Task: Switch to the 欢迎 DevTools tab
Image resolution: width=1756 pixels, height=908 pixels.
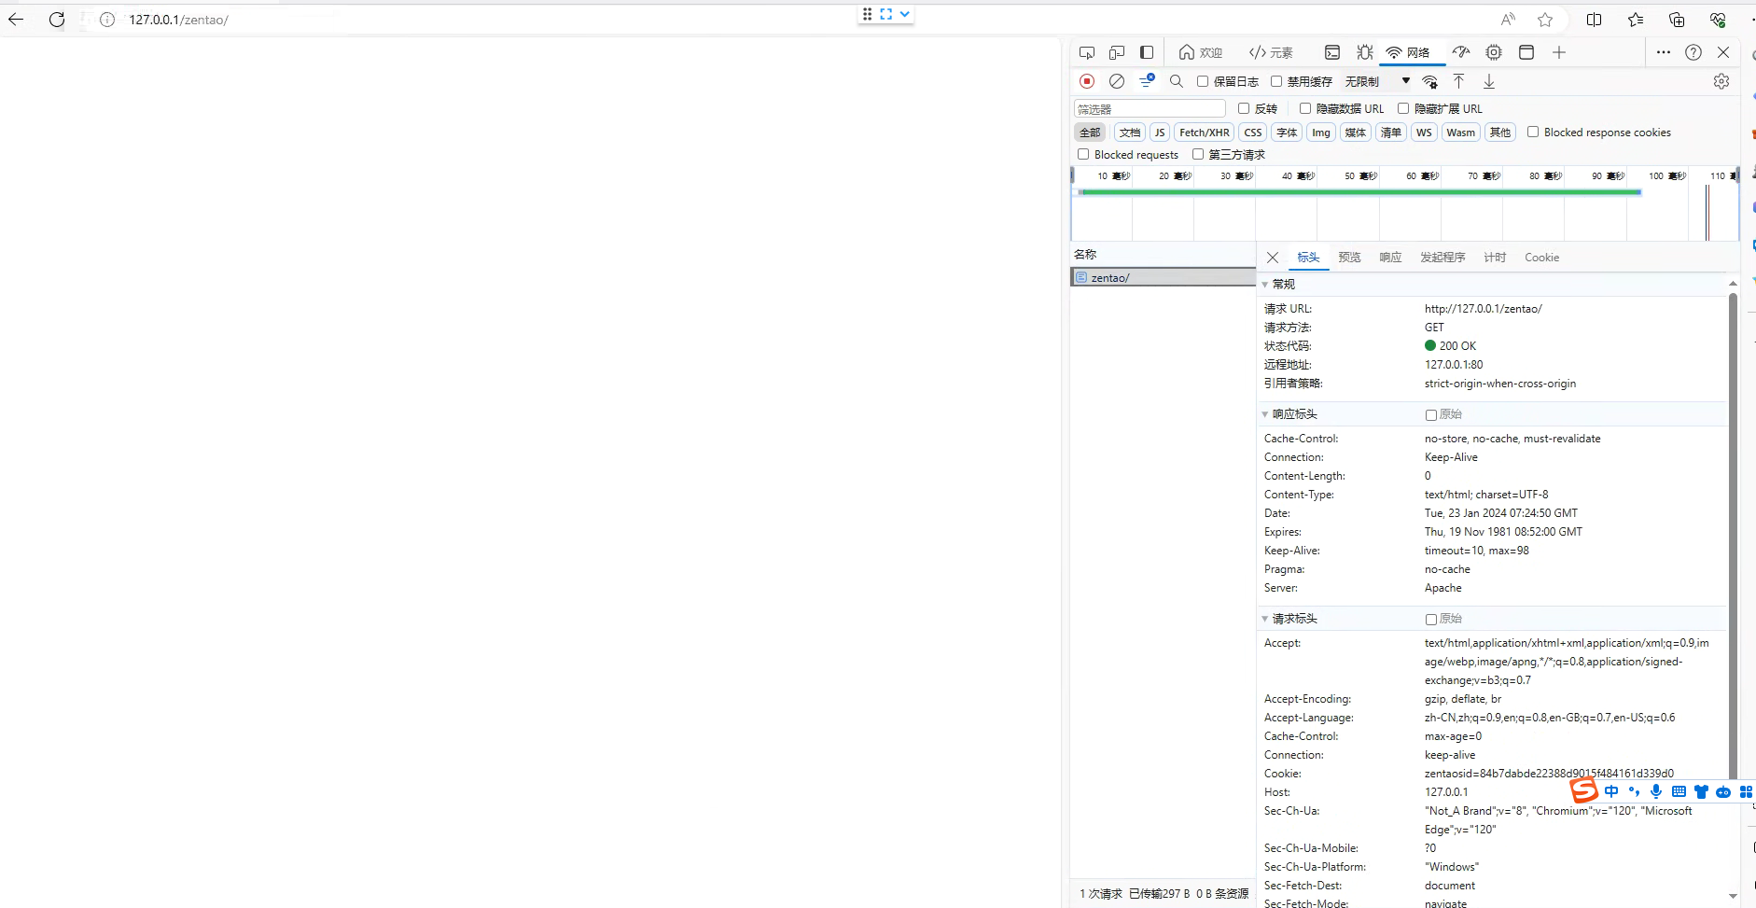Action: 1200,52
